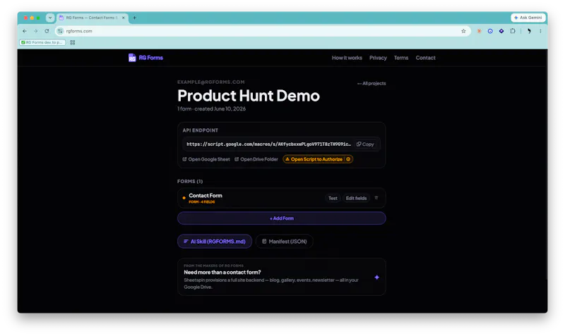Select the Manifest (JSON) tab
Viewport: 565px width, 336px height.
pyautogui.click(x=284, y=242)
